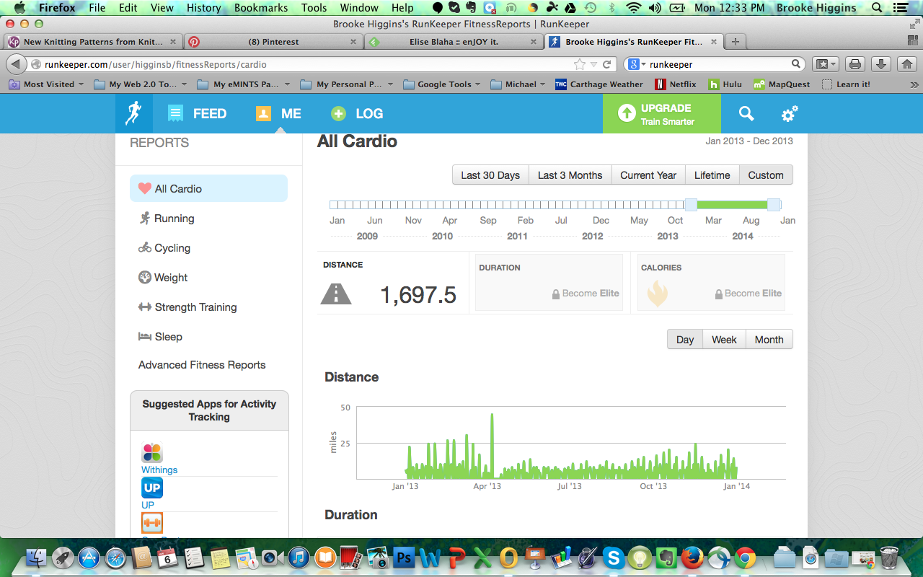
Task: Click the Withings app icon
Action: (152, 452)
